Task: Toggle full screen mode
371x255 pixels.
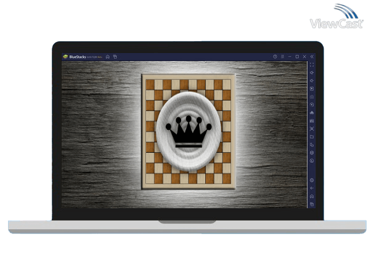Action: [312, 65]
